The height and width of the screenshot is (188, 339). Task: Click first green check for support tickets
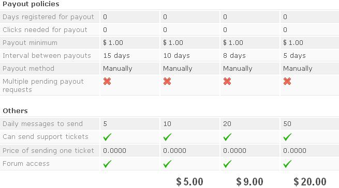pyautogui.click(x=107, y=137)
